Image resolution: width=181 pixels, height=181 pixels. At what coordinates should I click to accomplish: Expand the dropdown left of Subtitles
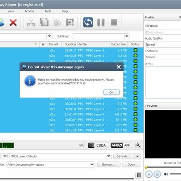(49, 36)
